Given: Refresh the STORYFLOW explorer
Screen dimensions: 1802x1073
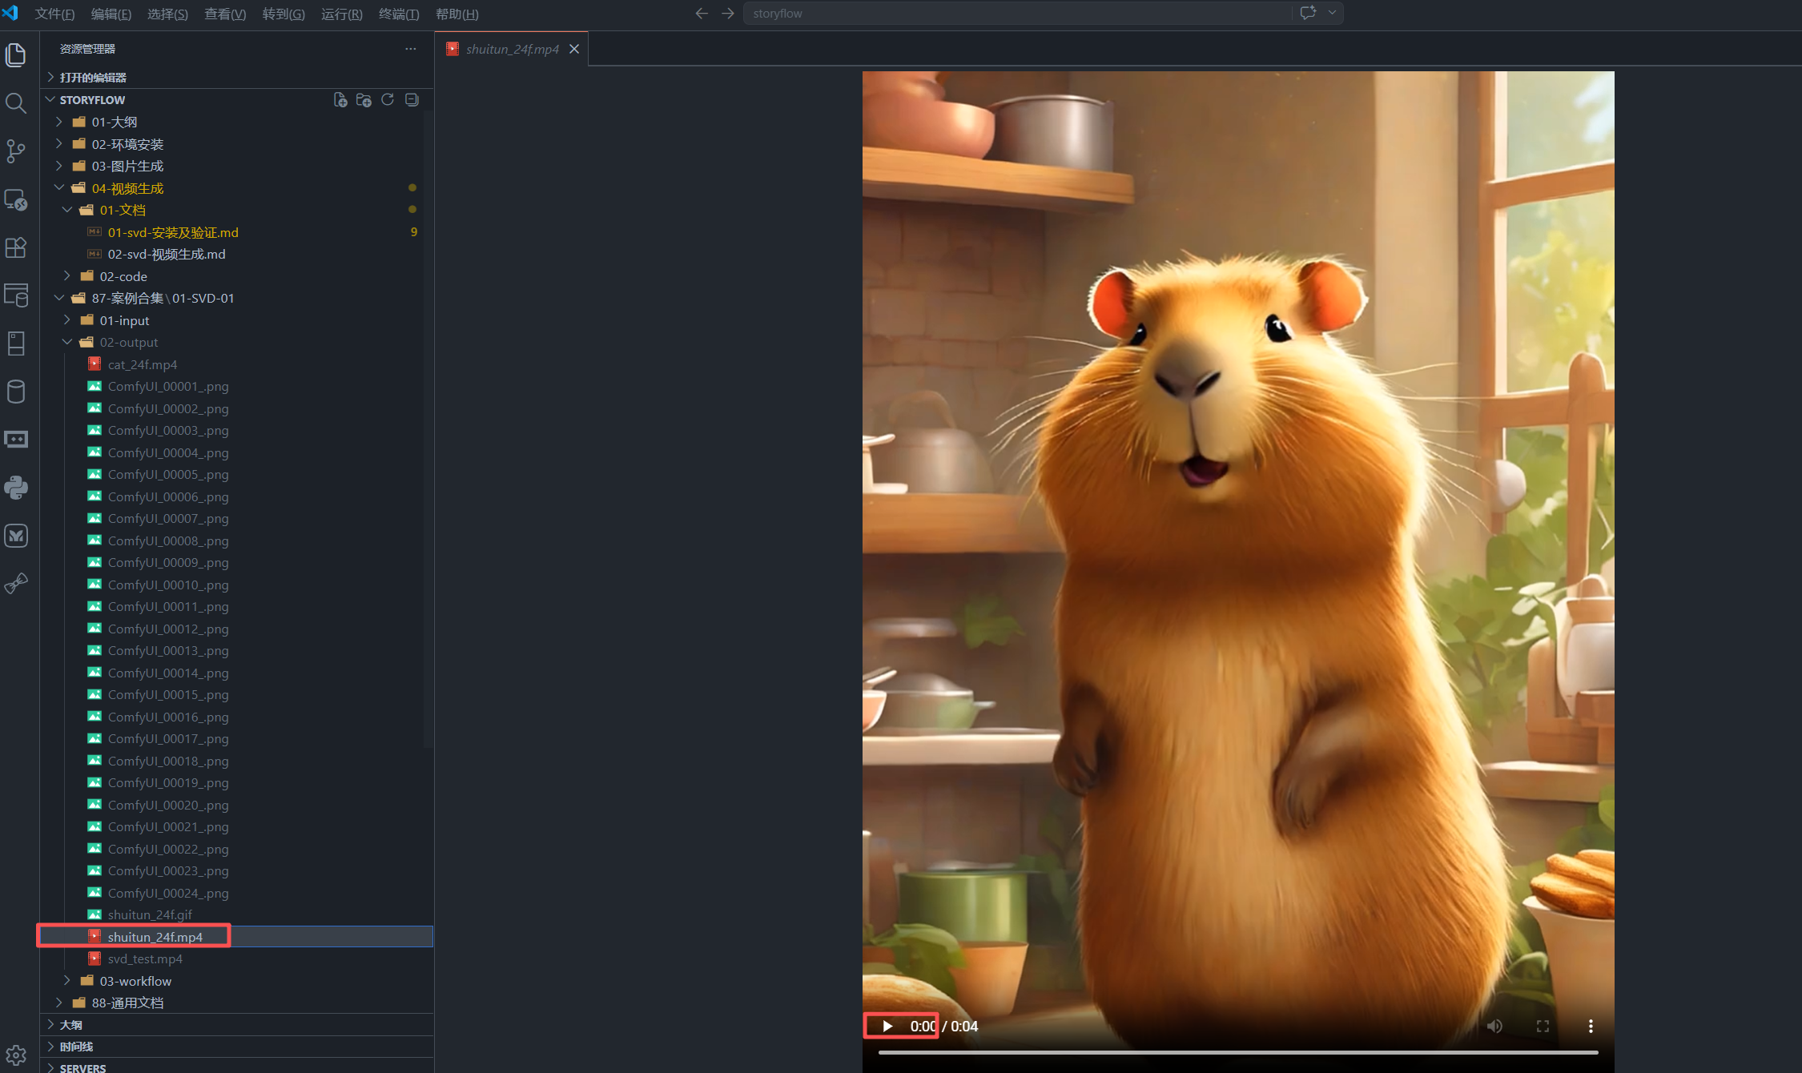Looking at the screenshot, I should coord(388,100).
